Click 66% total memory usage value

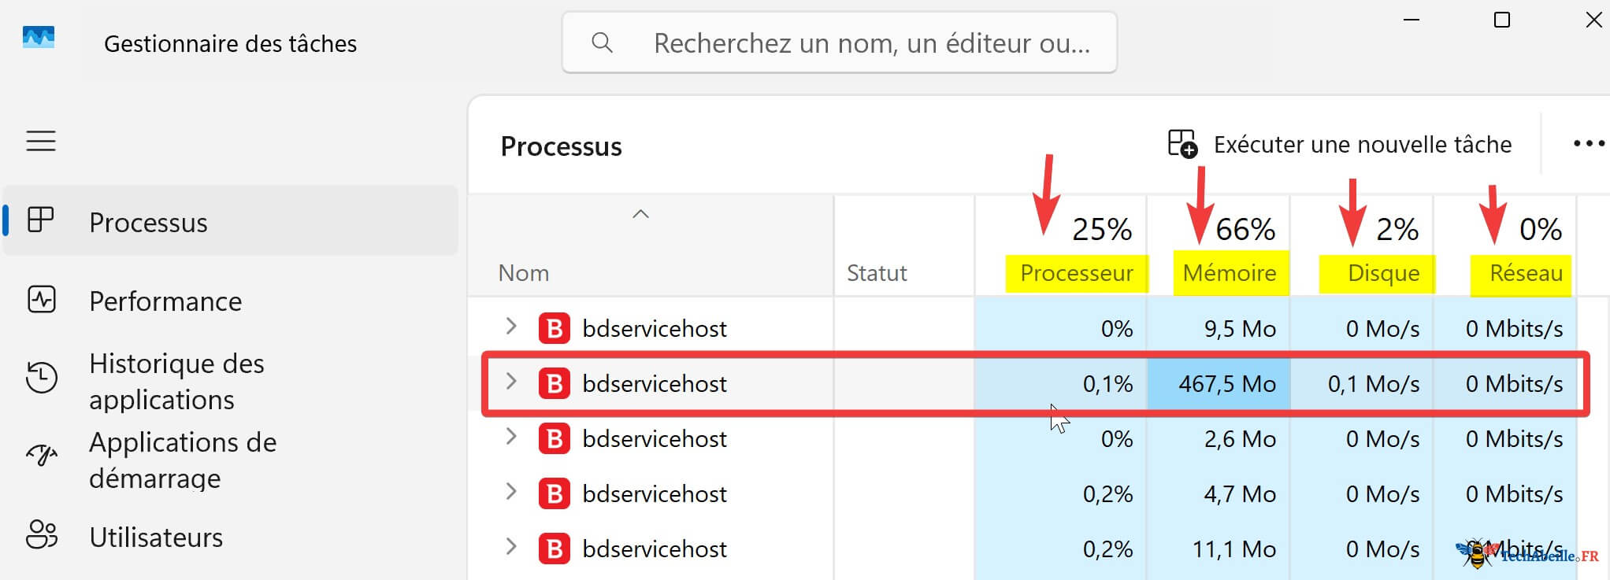pos(1245,229)
